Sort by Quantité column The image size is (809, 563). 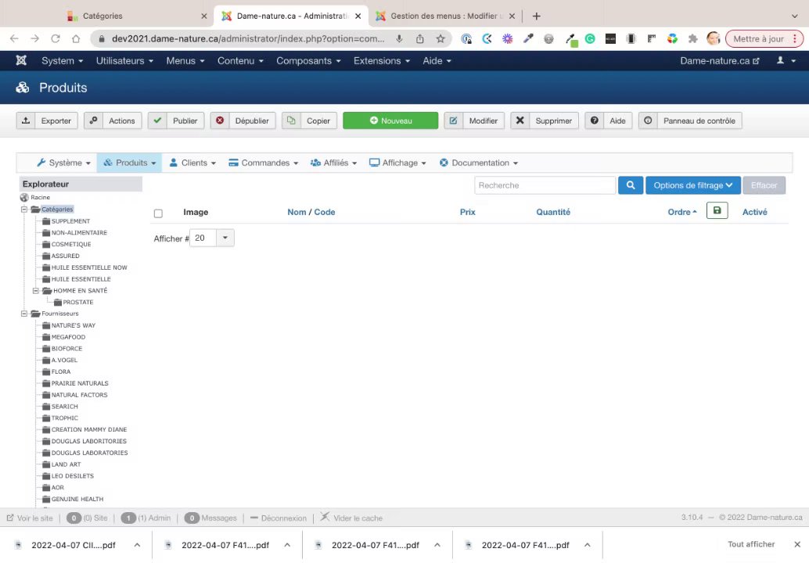(x=553, y=212)
